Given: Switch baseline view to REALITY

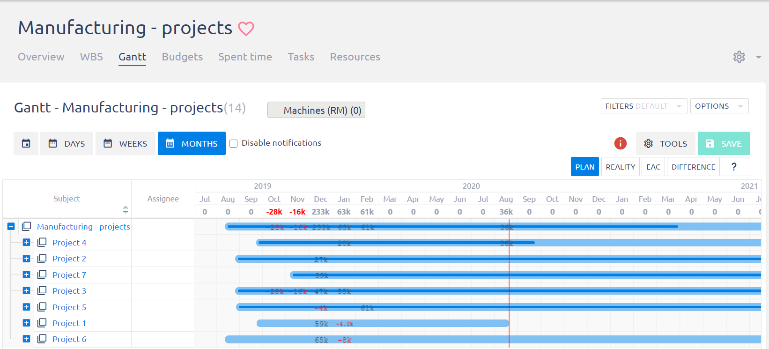Looking at the screenshot, I should (620, 166).
